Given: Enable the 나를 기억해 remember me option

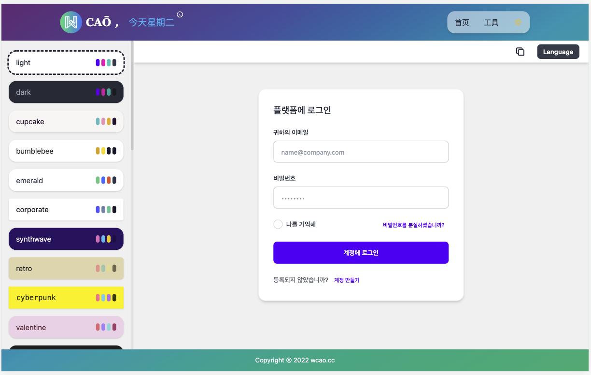Looking at the screenshot, I should pyautogui.click(x=278, y=224).
